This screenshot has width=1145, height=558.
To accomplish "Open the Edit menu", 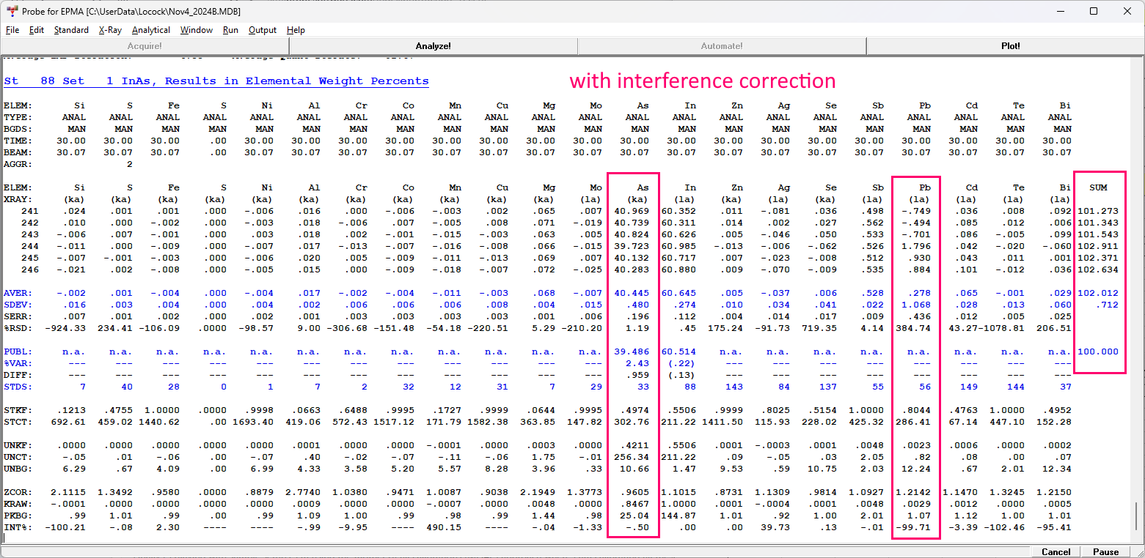I will 37,30.
